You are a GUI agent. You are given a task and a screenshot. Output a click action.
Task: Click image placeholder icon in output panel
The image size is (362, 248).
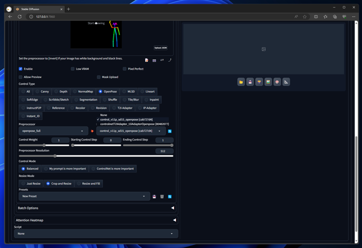[x=264, y=49]
